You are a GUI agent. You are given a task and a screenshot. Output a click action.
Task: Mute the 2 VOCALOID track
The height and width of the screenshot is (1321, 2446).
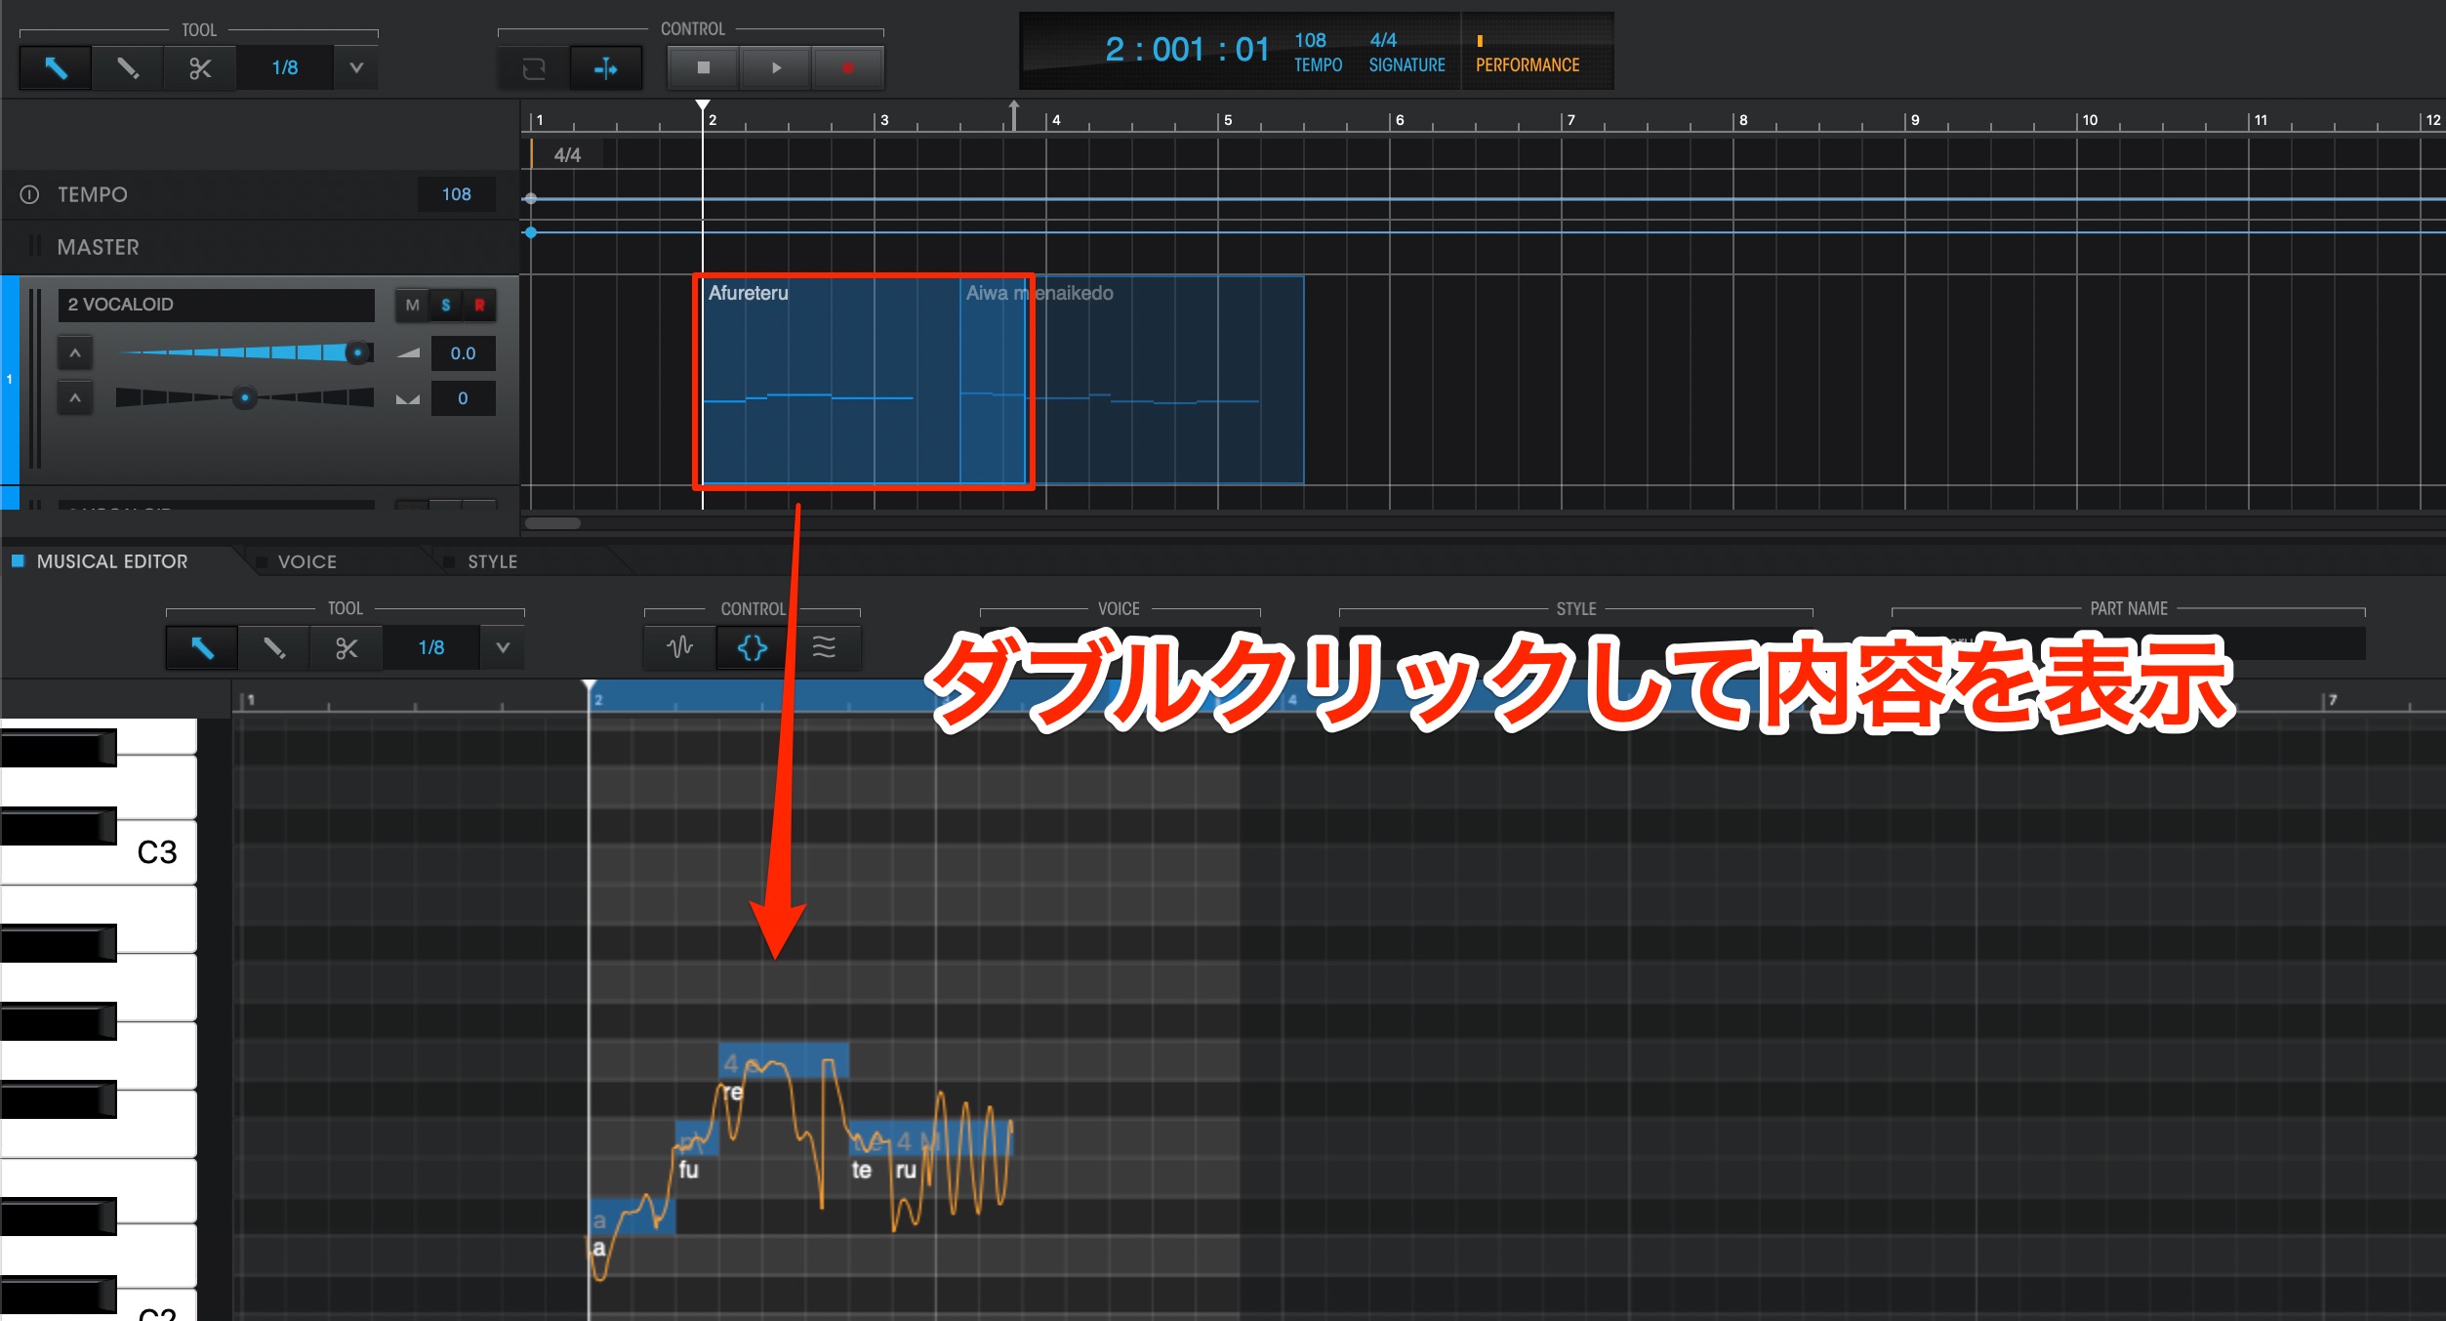click(412, 306)
